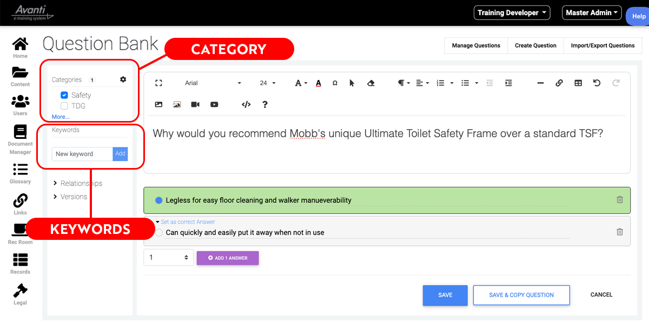The height and width of the screenshot is (322, 649).
Task: Open category settings gear
Action: click(123, 79)
